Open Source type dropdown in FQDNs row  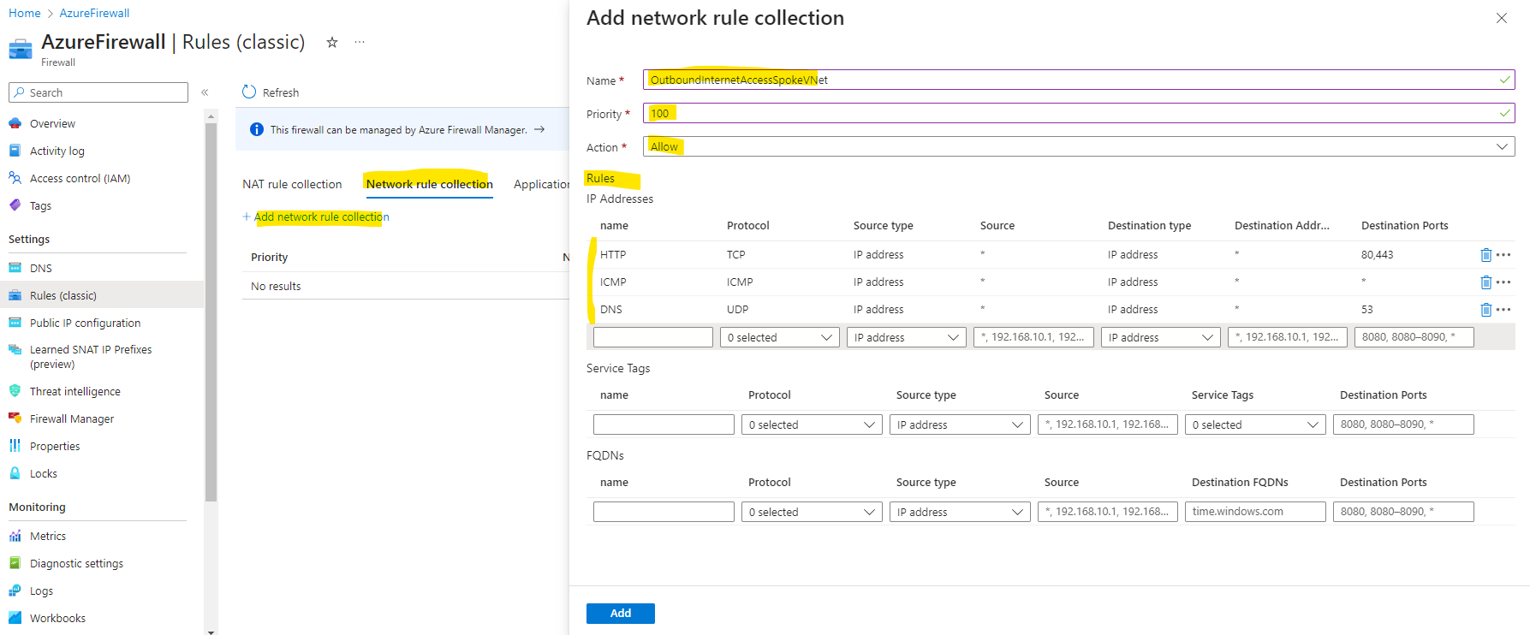tap(960, 512)
